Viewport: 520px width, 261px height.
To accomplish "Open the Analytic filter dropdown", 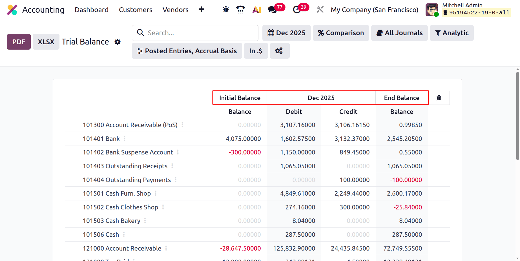I will pyautogui.click(x=452, y=33).
